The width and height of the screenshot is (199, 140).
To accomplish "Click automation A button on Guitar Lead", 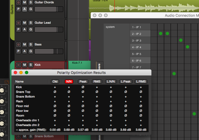I will [25, 29].
